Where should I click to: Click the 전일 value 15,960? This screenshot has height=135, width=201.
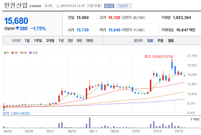(x=83, y=18)
